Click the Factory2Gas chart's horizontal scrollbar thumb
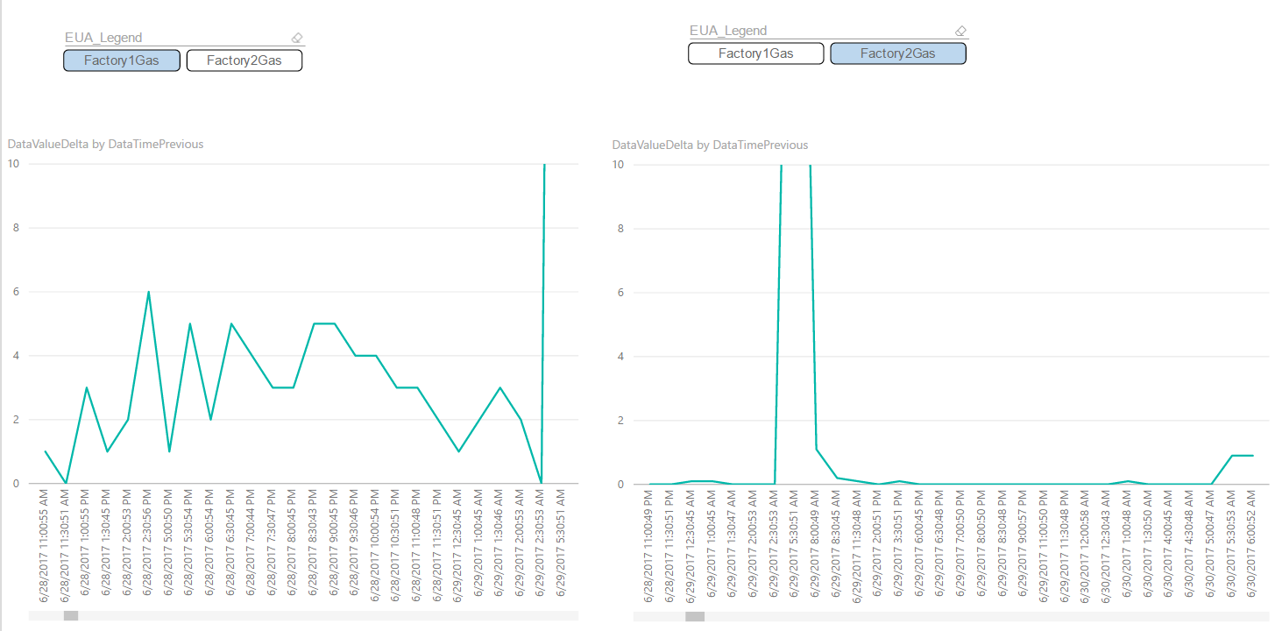Screen dimensions: 1275x631 click(x=695, y=617)
